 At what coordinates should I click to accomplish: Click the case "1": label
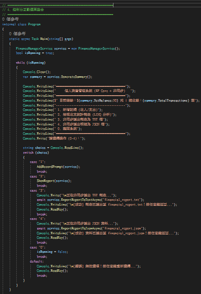coord(37,162)
